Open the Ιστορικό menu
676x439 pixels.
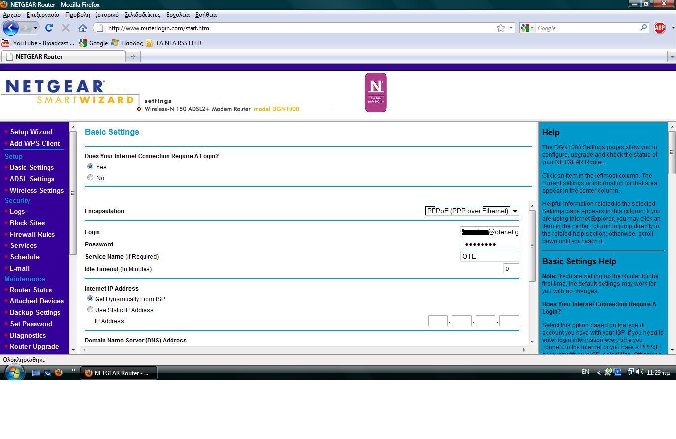coord(107,15)
